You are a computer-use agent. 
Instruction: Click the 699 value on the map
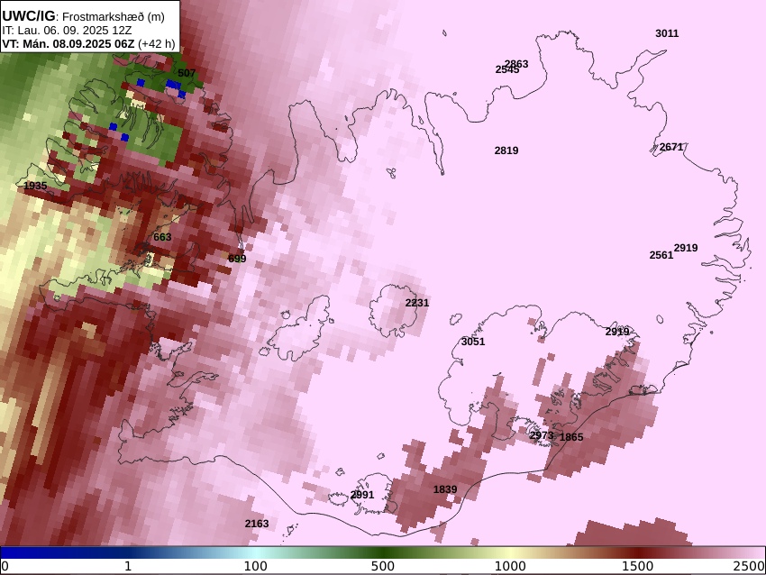coord(237,259)
